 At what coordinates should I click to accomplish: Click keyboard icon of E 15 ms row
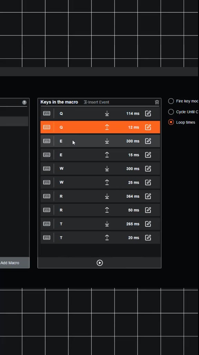pos(47,155)
